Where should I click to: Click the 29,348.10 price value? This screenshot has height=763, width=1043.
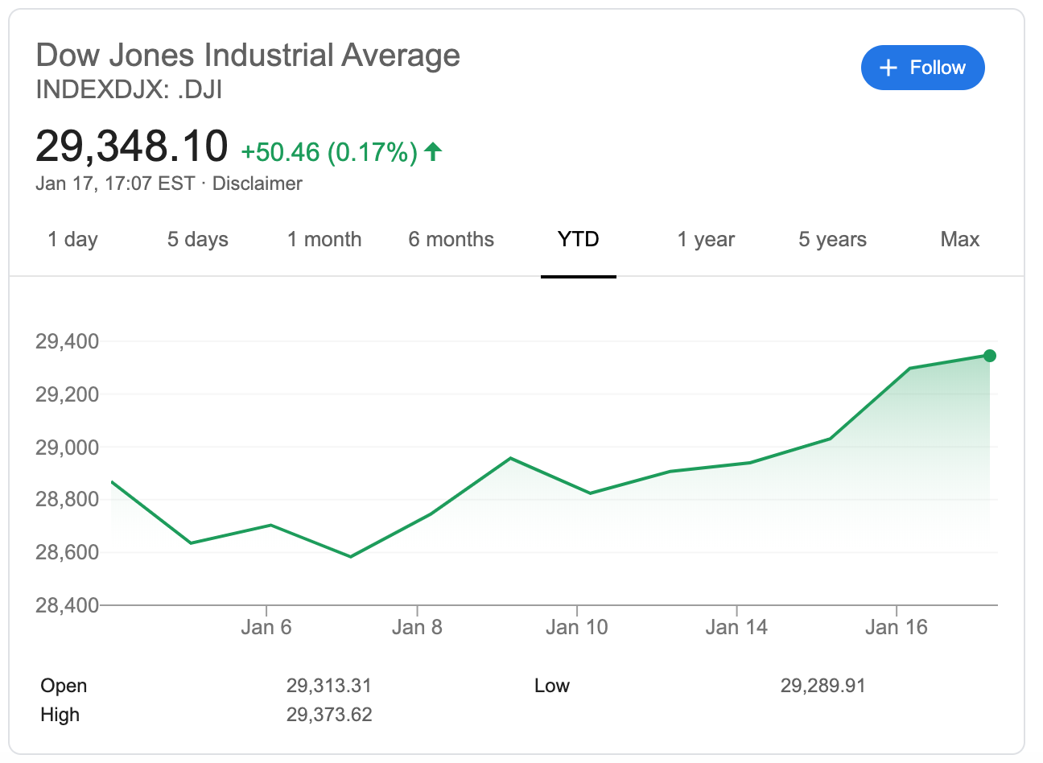click(x=132, y=146)
